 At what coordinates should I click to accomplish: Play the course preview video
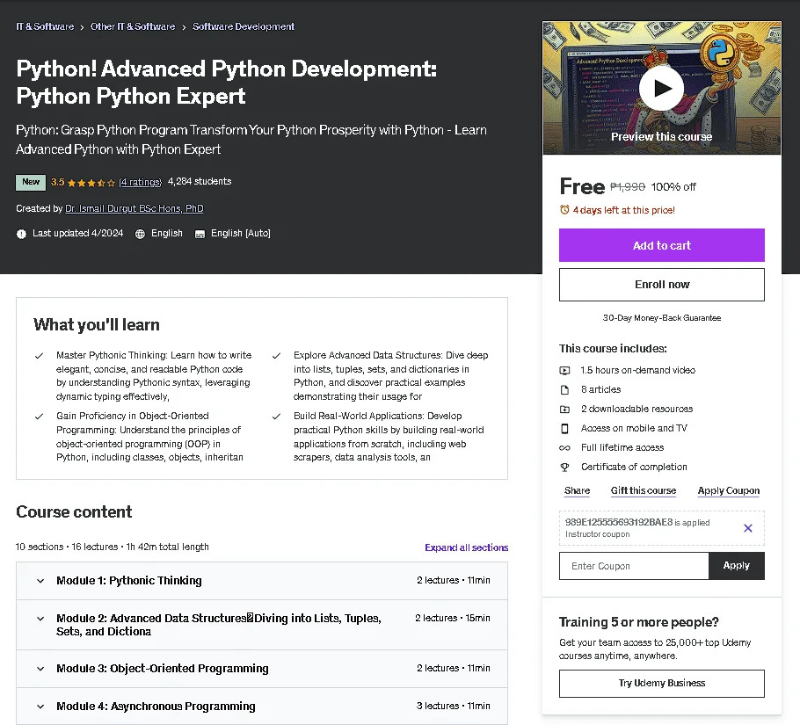661,88
